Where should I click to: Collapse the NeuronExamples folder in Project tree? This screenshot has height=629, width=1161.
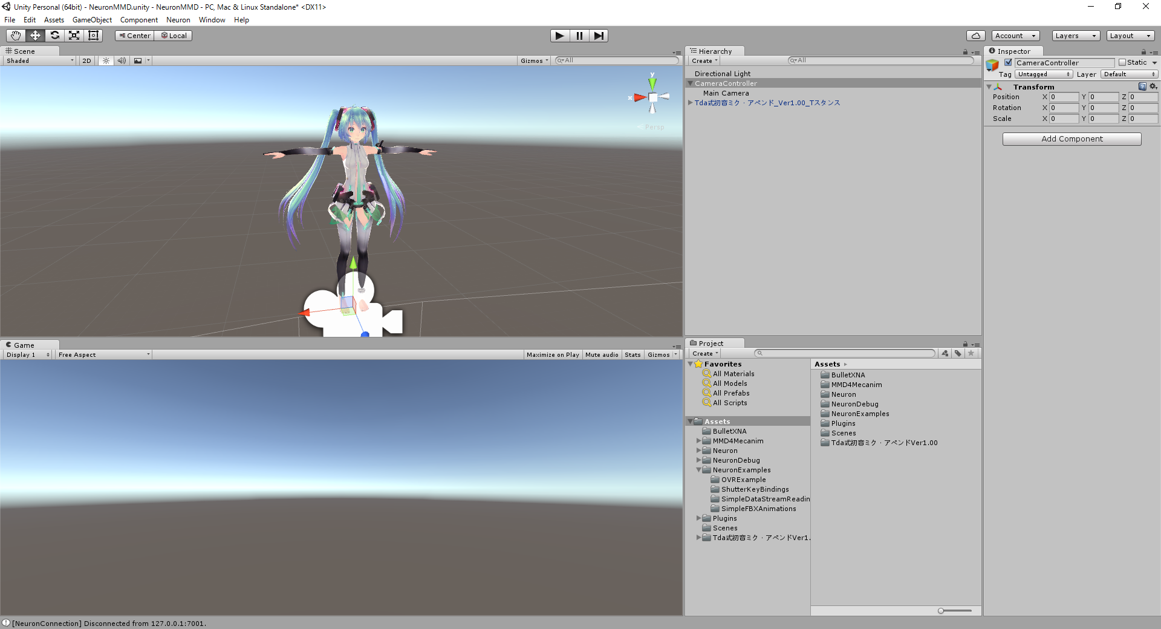pyautogui.click(x=699, y=470)
